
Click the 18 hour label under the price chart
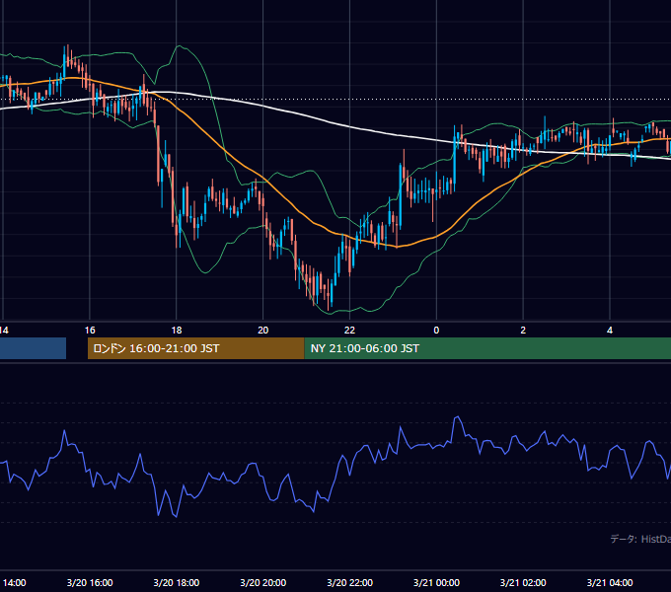click(177, 331)
